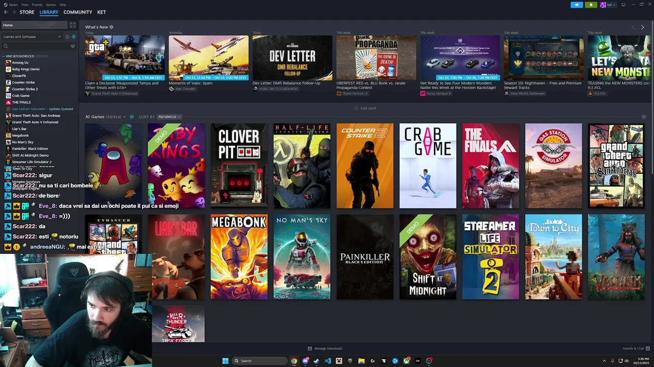The width and height of the screenshot is (654, 367).
Task: Advance What's New carousel to next
Action: 642,27
